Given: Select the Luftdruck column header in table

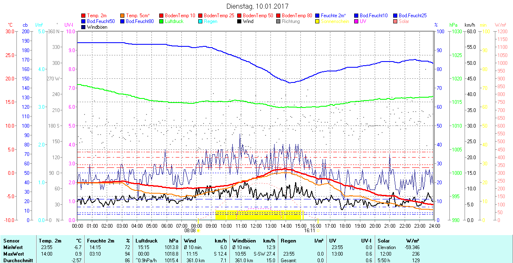Looking at the screenshot, I should [x=147, y=241].
